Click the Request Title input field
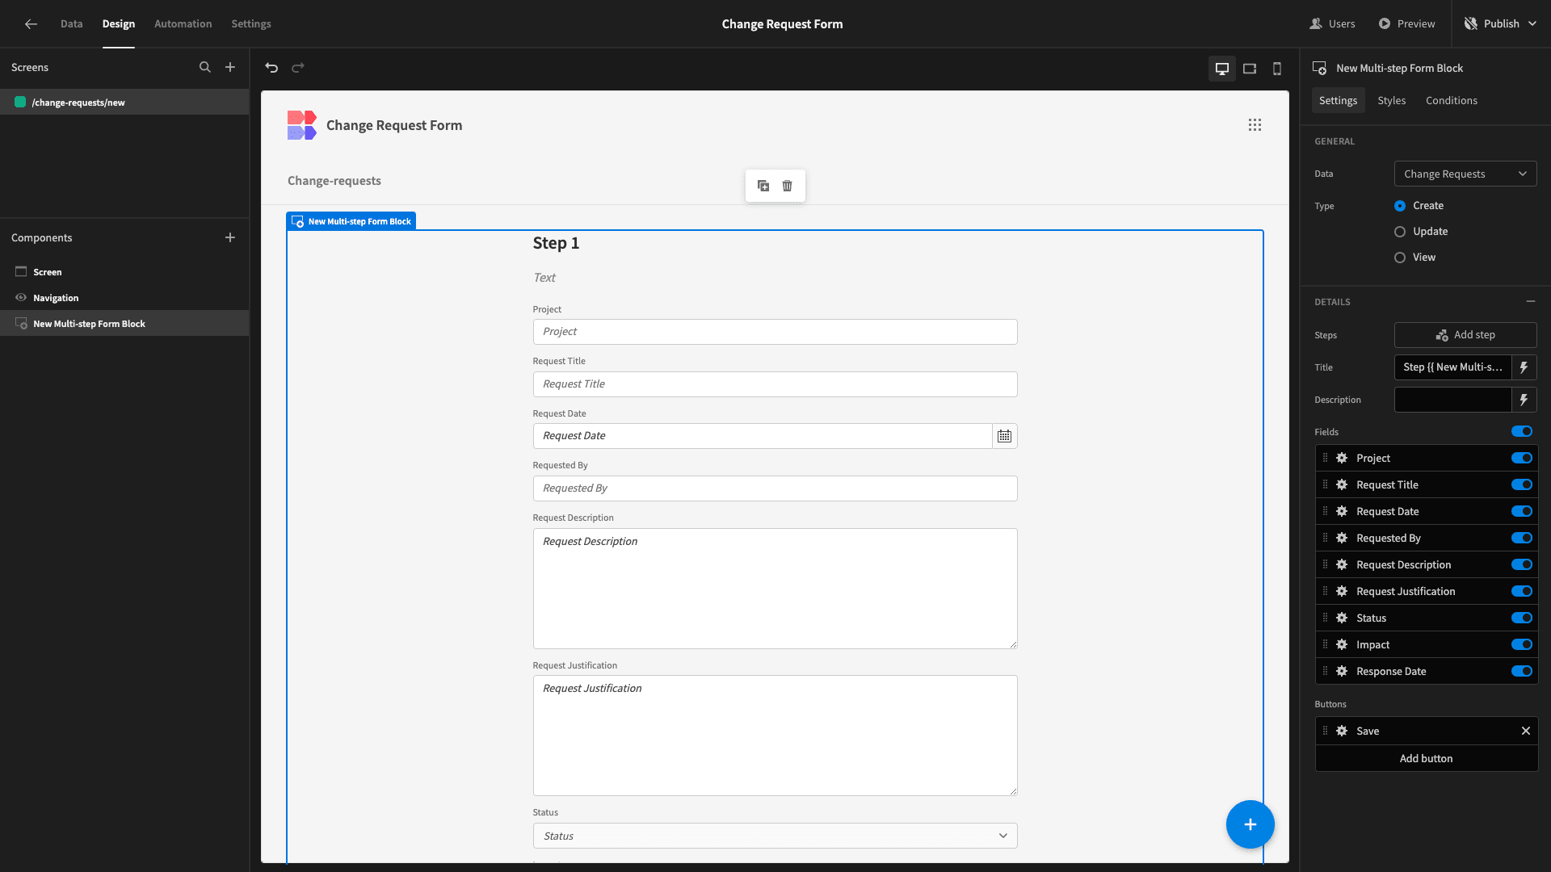 pos(775,384)
